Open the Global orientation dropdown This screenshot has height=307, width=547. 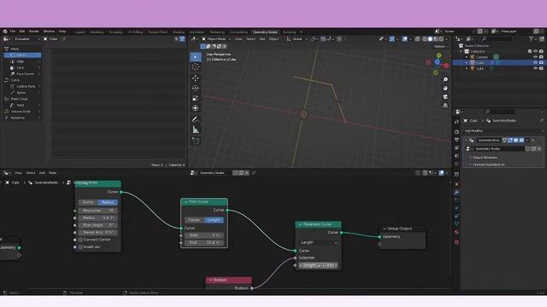click(297, 39)
